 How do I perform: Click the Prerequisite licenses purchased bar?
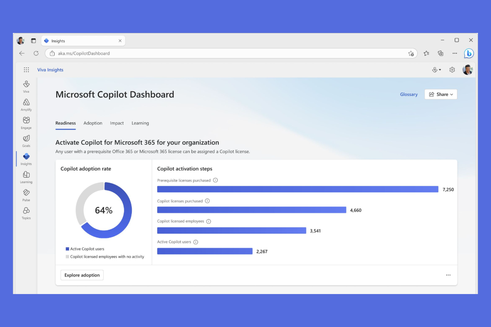coord(298,189)
